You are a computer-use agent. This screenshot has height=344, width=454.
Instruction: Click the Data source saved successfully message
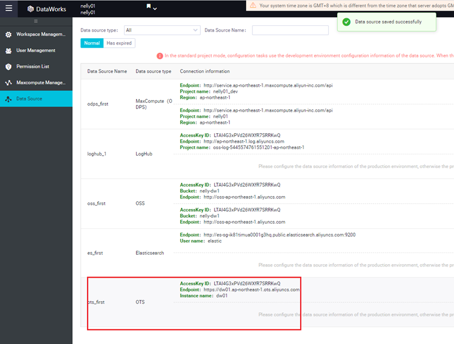click(388, 22)
